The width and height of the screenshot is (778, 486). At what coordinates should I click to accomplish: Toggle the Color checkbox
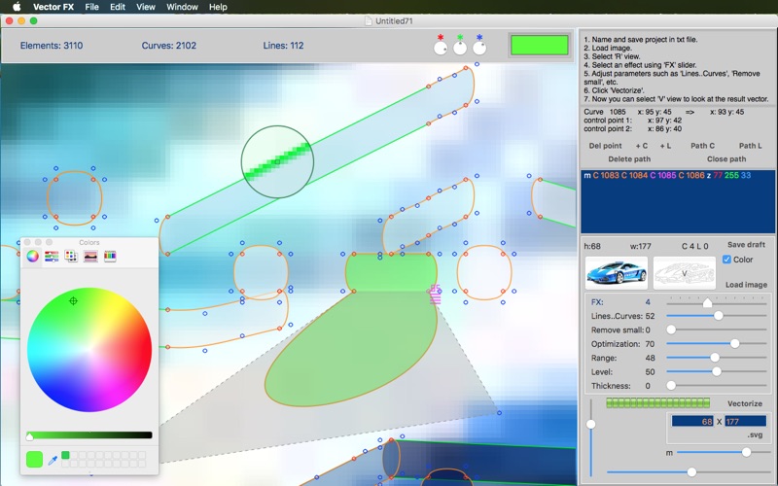point(726,260)
